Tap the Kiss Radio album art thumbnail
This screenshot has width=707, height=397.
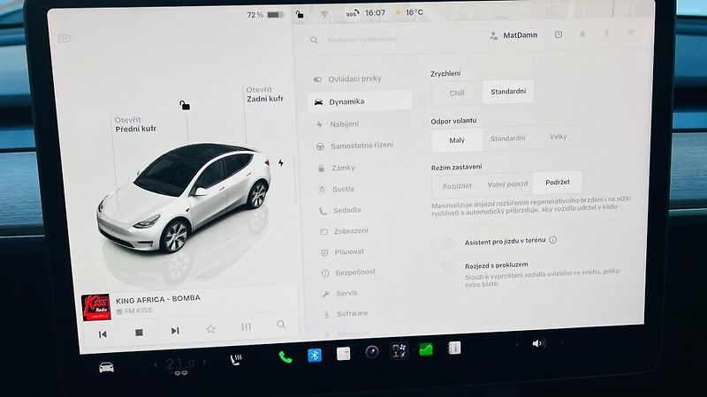pos(95,307)
